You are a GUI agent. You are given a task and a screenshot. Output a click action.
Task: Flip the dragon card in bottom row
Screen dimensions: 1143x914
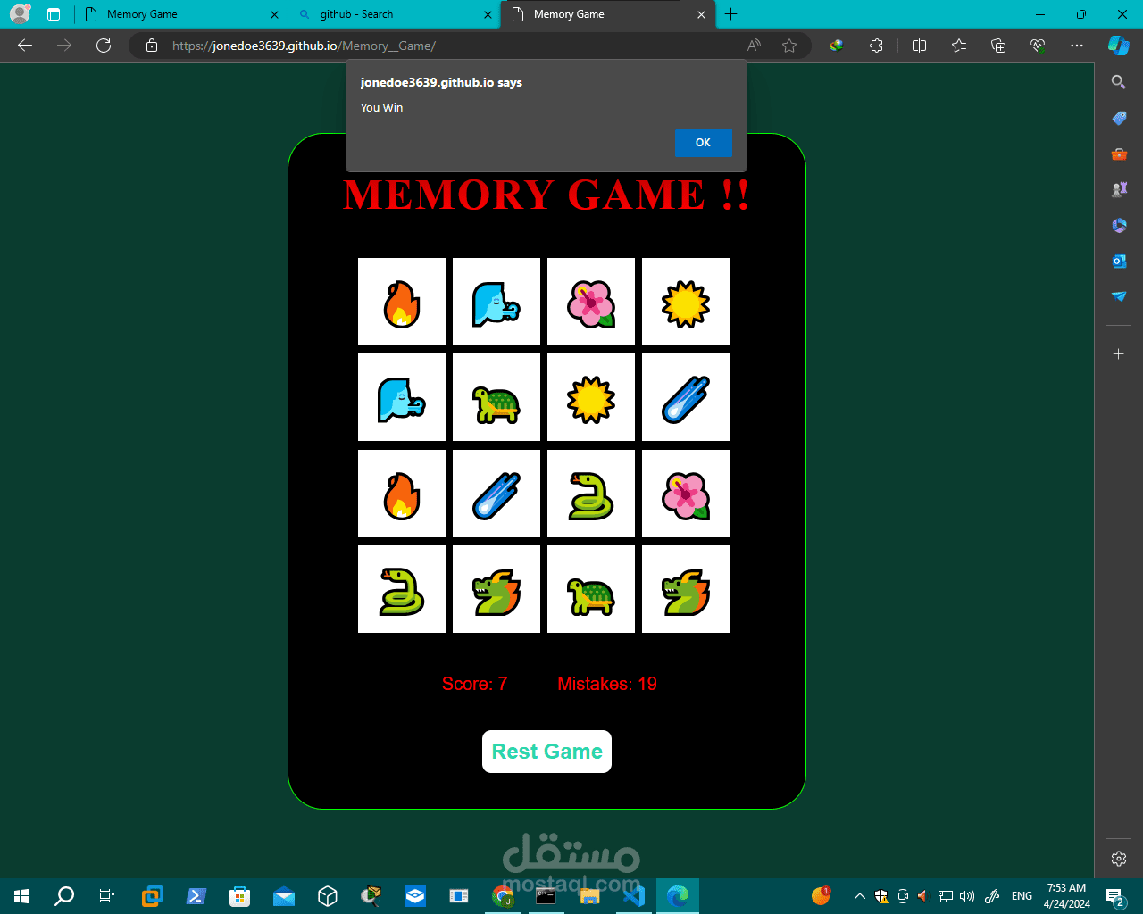pos(496,589)
